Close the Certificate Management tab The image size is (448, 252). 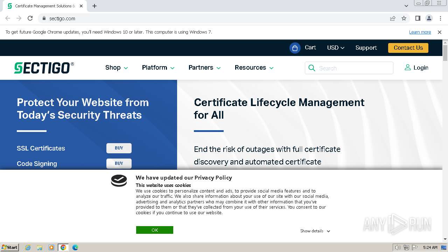[x=81, y=6]
